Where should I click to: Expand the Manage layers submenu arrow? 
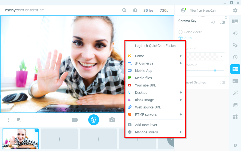coord(181,132)
